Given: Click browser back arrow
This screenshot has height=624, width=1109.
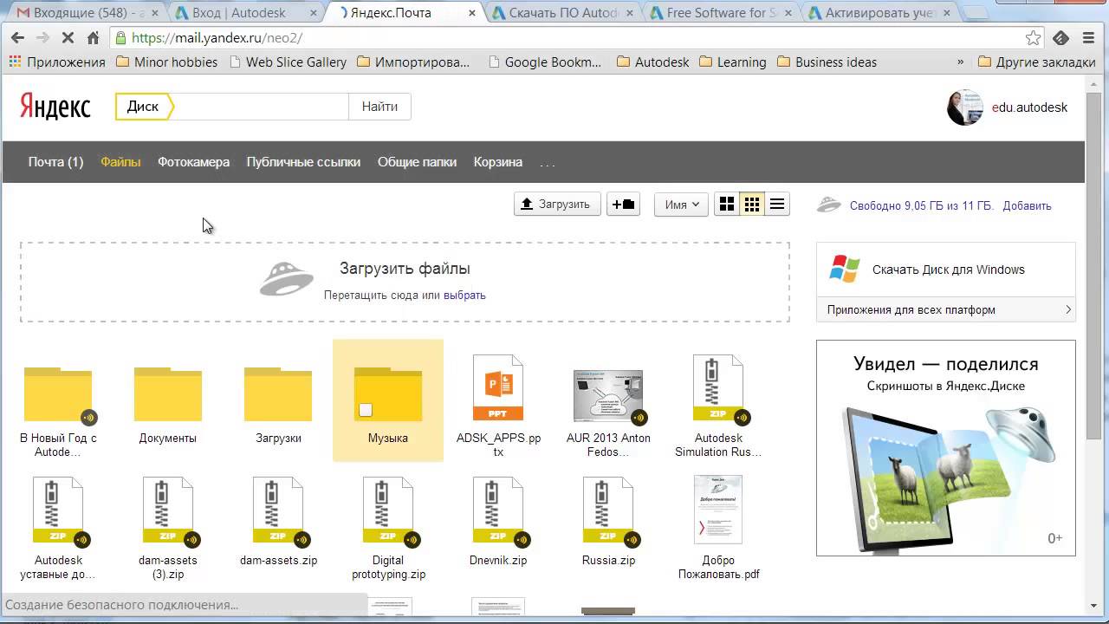Looking at the screenshot, I should tap(17, 38).
